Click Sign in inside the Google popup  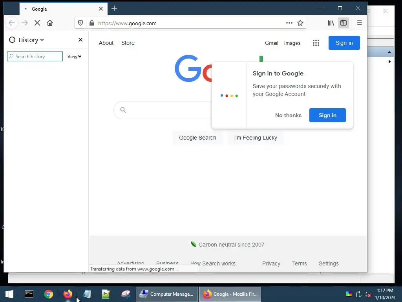327,115
